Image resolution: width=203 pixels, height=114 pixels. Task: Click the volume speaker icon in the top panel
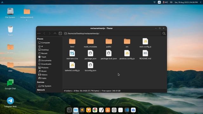167,2
